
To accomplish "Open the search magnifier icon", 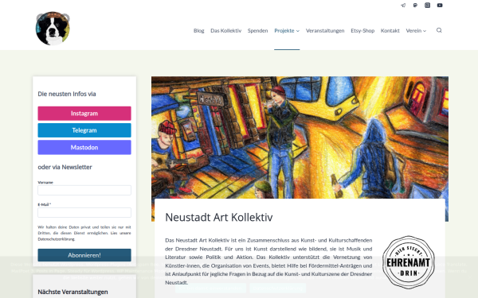I will 439,30.
